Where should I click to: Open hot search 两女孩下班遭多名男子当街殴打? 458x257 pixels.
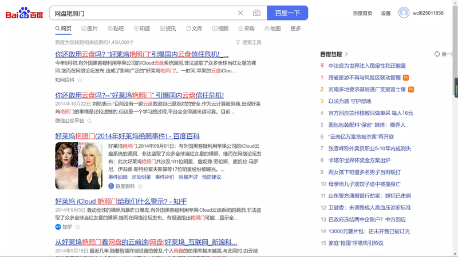click(365, 172)
